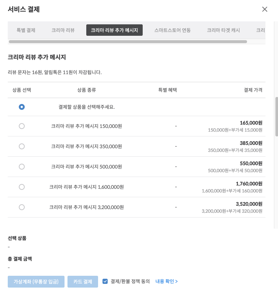This screenshot has height=292, width=278.
Task: Select the 크리마 리뷰 추가 메시지 tab
Action: click(x=114, y=30)
